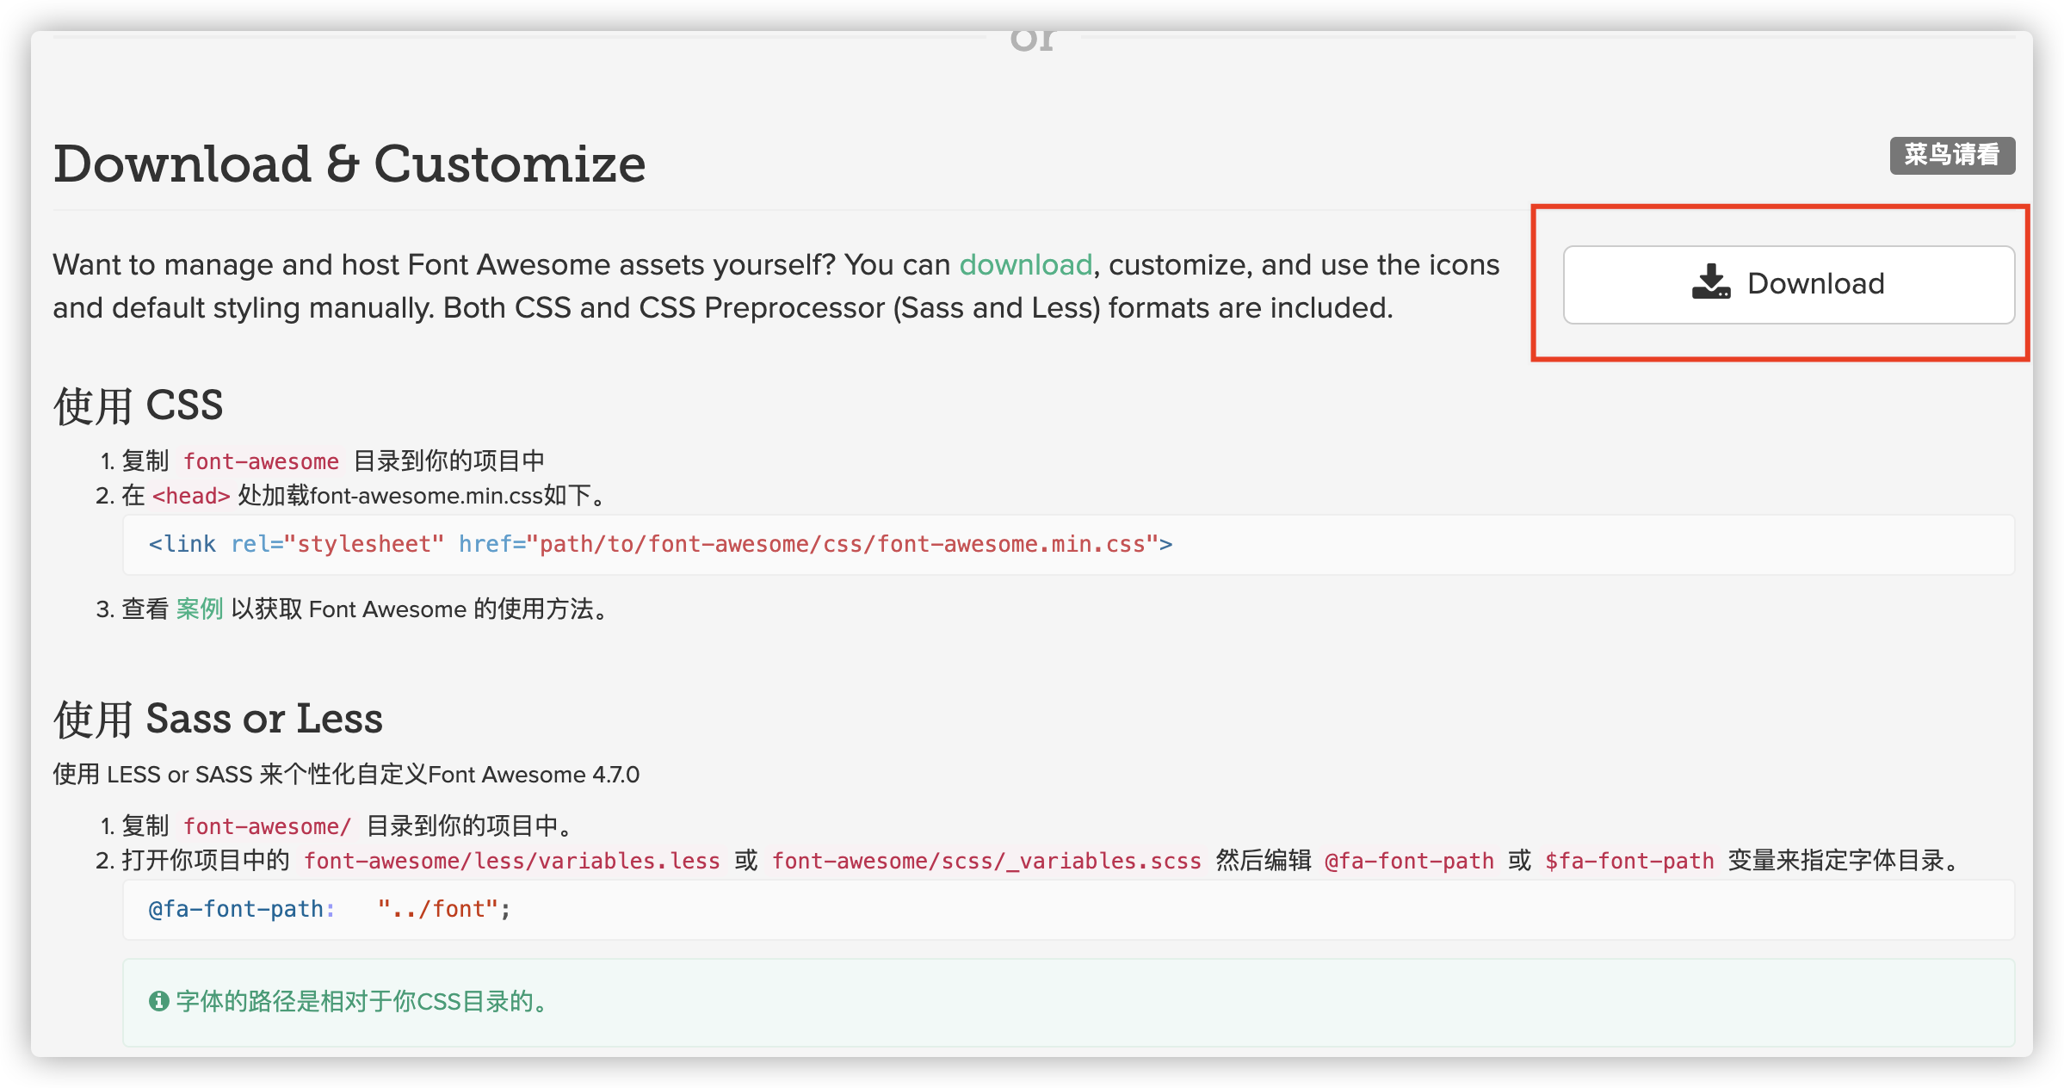Click the '菜鸟请看' gray badge
This screenshot has width=2064, height=1088.
click(x=1951, y=155)
